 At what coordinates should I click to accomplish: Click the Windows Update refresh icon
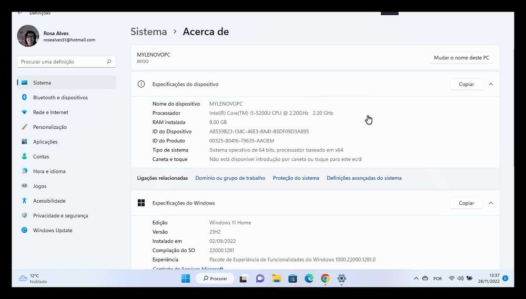24,230
